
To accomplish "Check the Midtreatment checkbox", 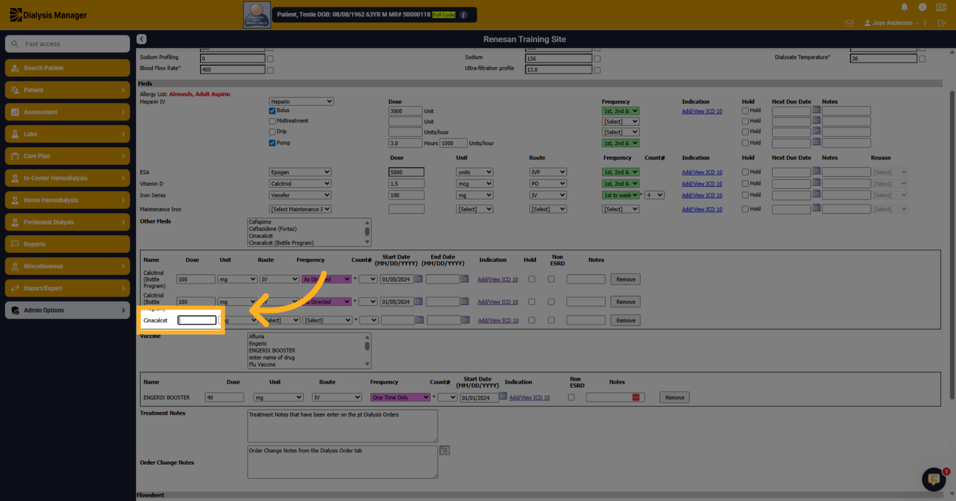I will [x=272, y=121].
